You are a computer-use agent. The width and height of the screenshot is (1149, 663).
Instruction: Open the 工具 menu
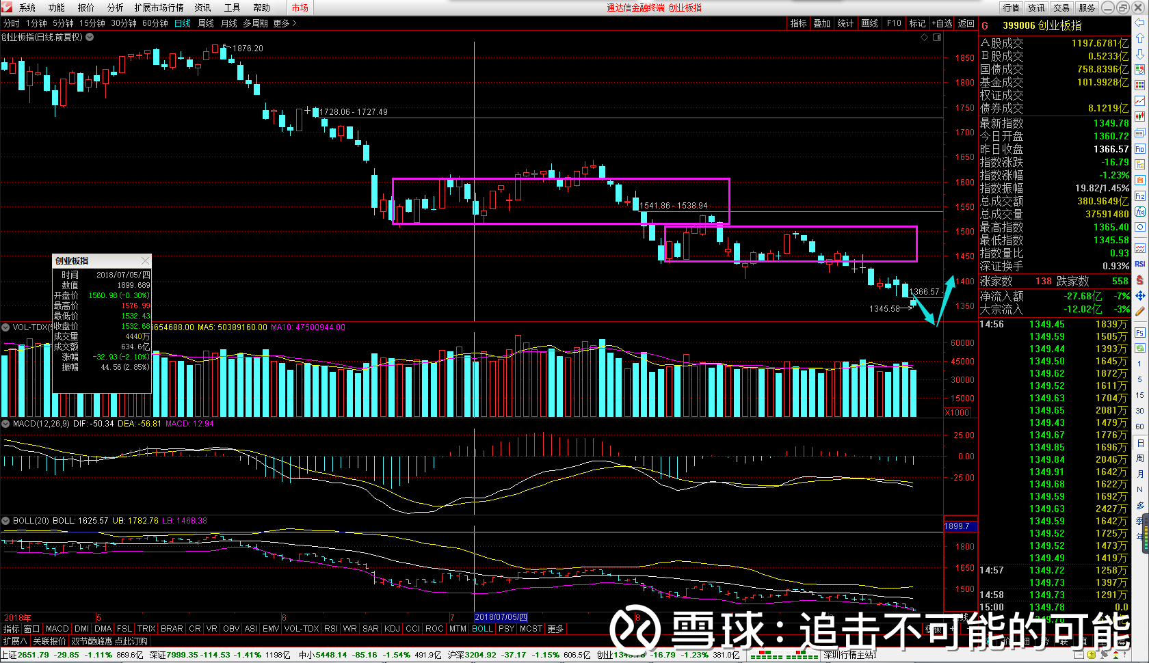coord(233,8)
